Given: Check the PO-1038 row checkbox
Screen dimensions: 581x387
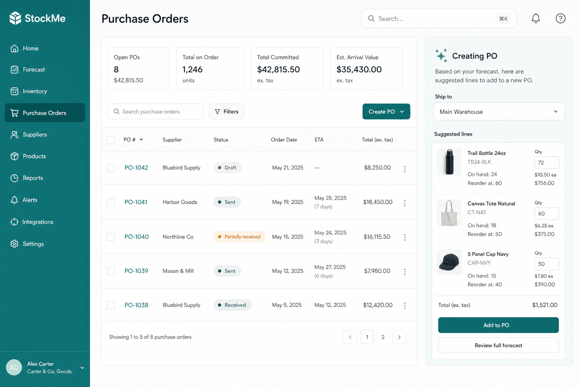Looking at the screenshot, I should pyautogui.click(x=111, y=305).
